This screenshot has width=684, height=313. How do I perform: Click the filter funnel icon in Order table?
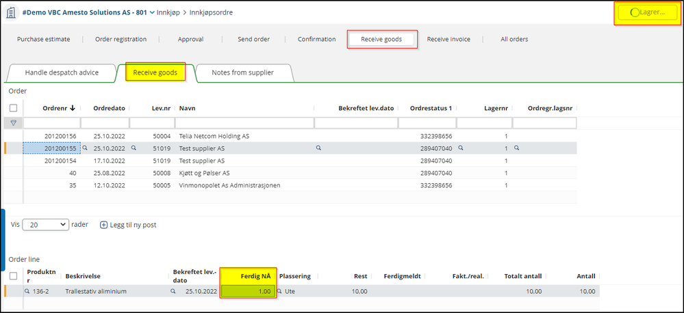tap(13, 123)
